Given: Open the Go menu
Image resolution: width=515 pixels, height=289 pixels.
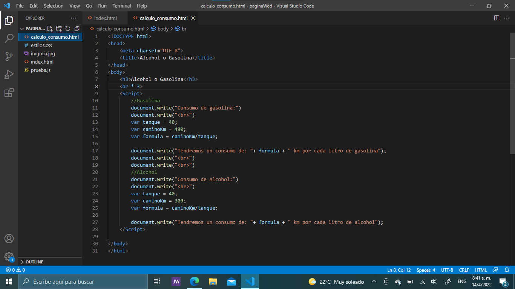Looking at the screenshot, I should click(89, 6).
